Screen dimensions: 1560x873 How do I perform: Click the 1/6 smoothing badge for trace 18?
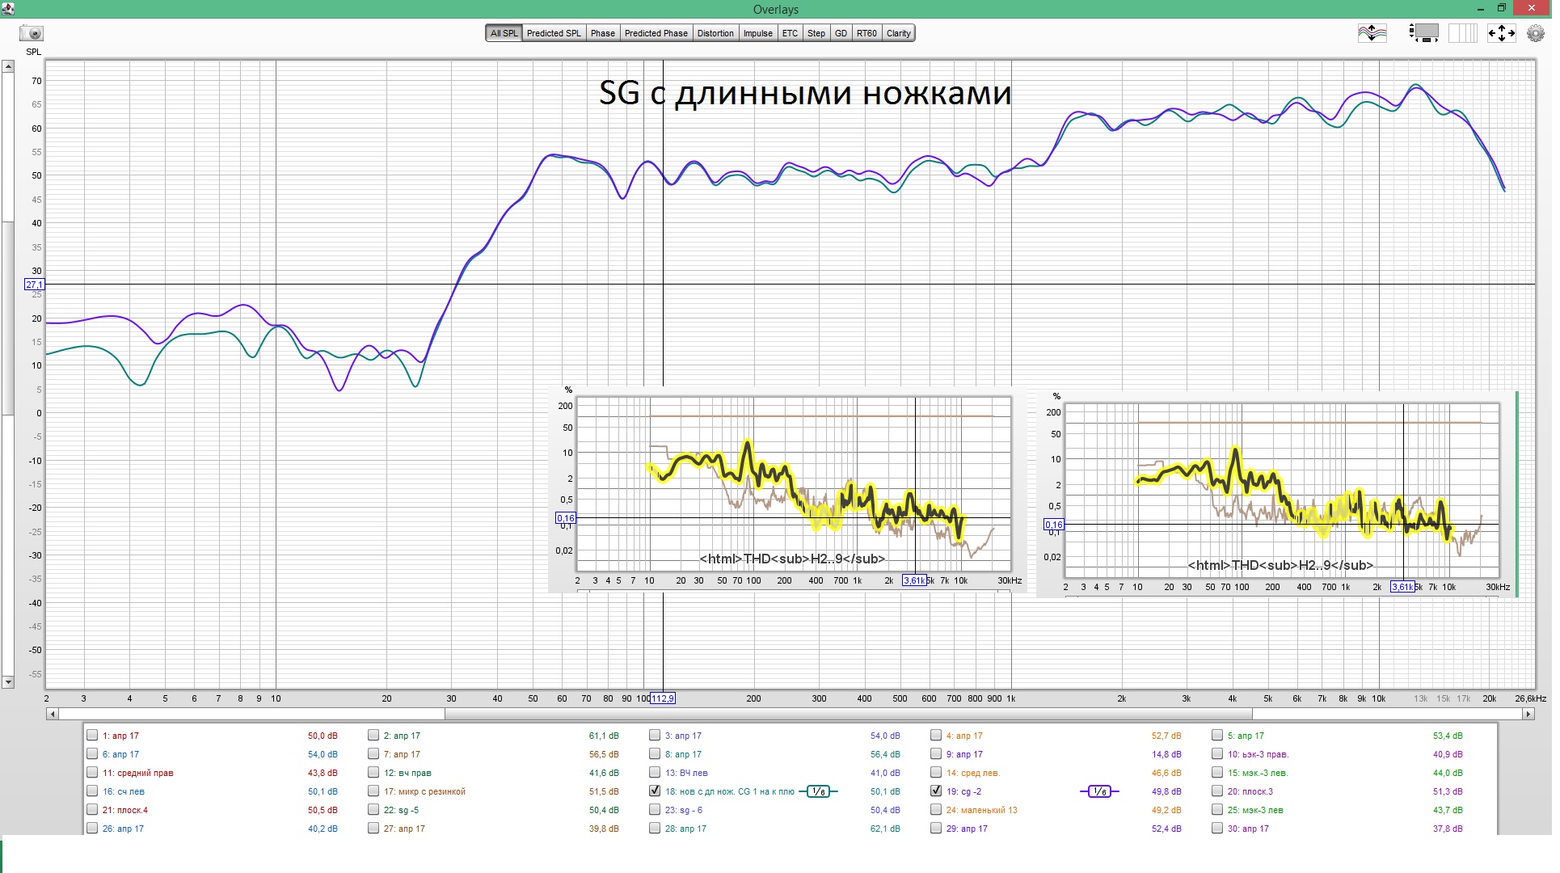click(x=818, y=792)
